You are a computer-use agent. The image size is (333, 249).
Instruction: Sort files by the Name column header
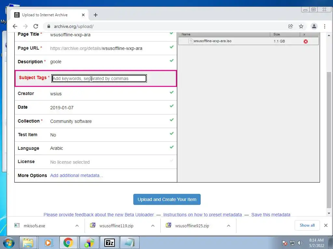224,34
